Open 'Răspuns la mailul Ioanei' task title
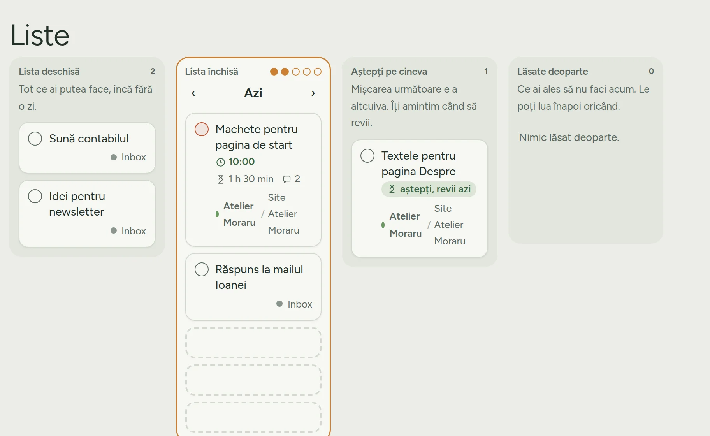 click(259, 277)
